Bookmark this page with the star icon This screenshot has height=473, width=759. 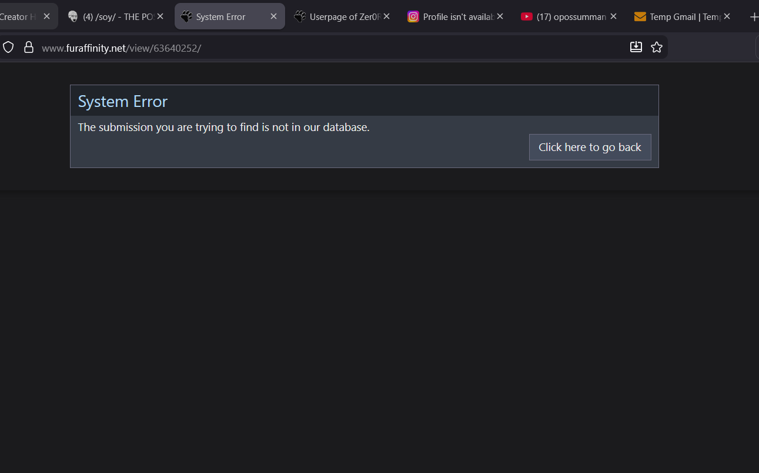[657, 48]
